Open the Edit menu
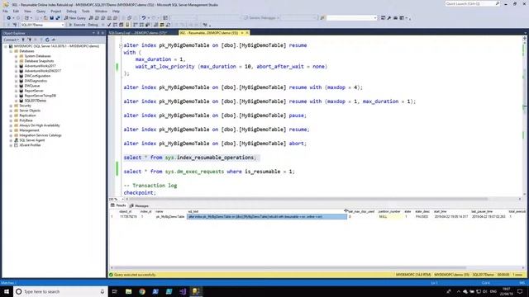 (x=16, y=11)
